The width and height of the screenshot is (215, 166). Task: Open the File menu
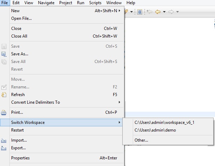[x=5, y=3]
